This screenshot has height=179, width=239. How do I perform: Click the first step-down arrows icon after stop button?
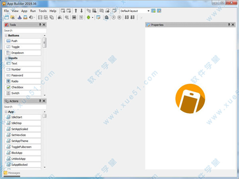pyautogui.click(x=127, y=18)
